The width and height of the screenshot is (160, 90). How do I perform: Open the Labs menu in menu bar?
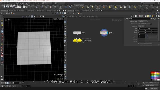[x=29, y=3]
